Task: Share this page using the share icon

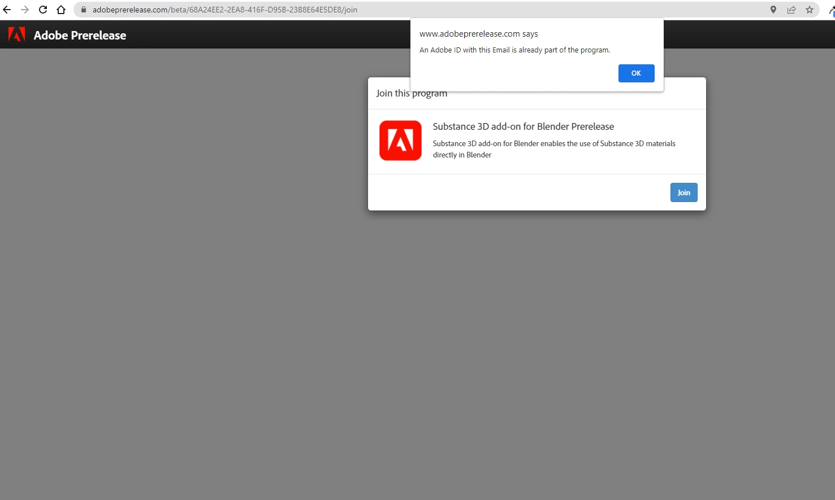Action: pos(791,10)
